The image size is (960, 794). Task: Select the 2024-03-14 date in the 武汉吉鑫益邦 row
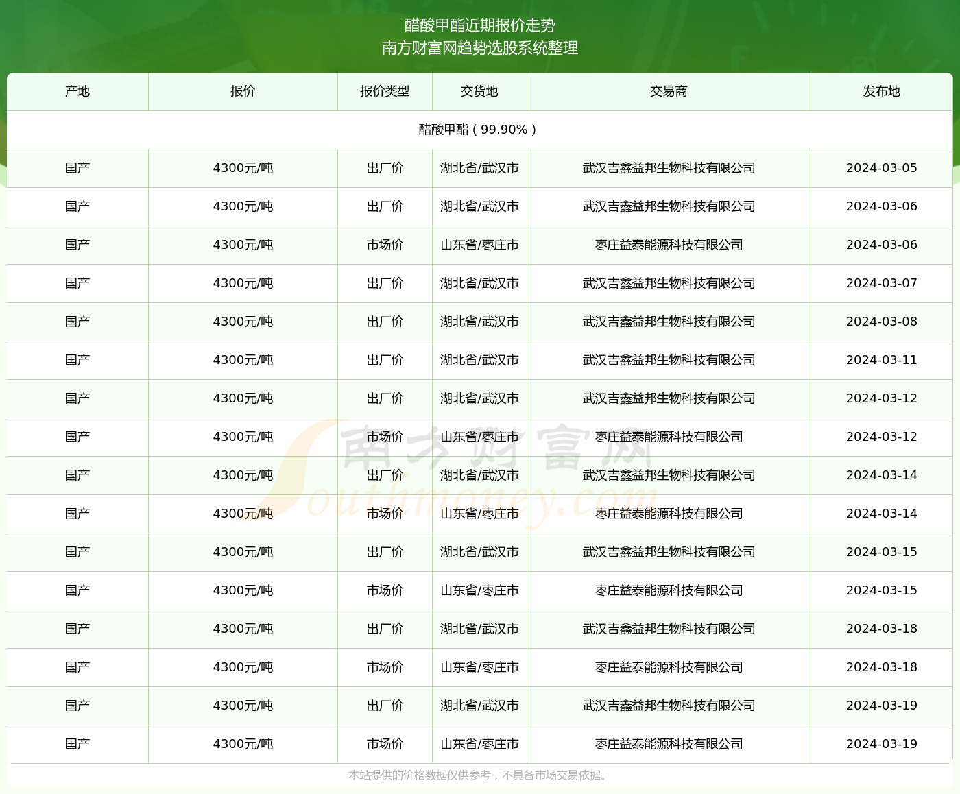(881, 475)
